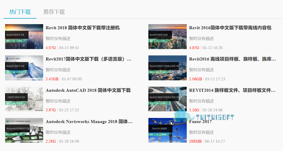Click 暂时没有描述 under Revit2017 title
Image resolution: width=283 pixels, height=151 pixels.
click(x=58, y=70)
